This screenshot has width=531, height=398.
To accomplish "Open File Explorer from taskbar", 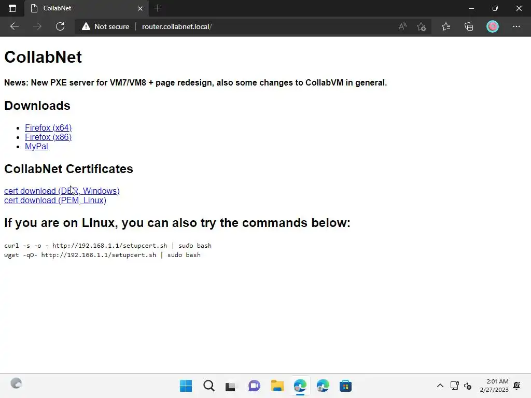I will pos(277,386).
